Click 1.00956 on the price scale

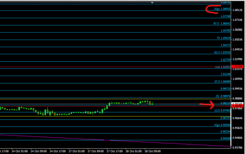click(237, 79)
